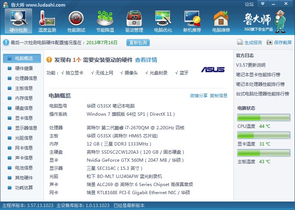Share via the 微博分享 link
Screen dimensions: 295x210
click(x=199, y=95)
